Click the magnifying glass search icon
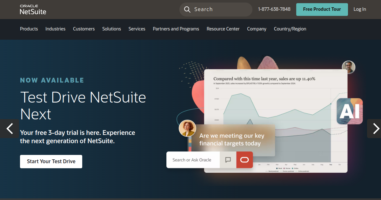Image resolution: width=381 pixels, height=200 pixels. (187, 9)
